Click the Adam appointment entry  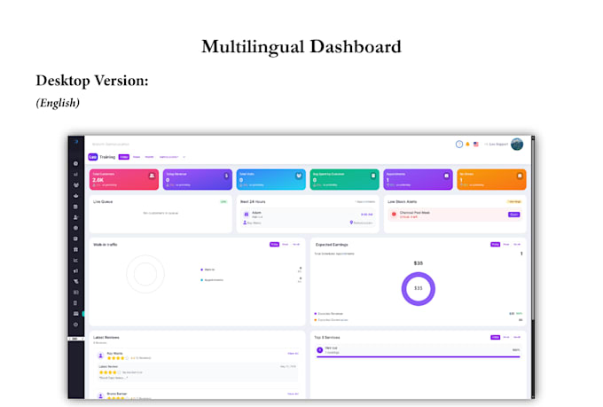pyautogui.click(x=308, y=218)
